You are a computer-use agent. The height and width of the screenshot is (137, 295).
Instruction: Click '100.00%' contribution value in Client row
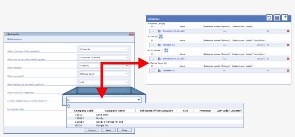[261, 45]
